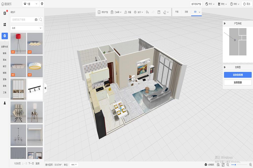Click the model library search input field
253x168 pixels.
click(x=23, y=20)
